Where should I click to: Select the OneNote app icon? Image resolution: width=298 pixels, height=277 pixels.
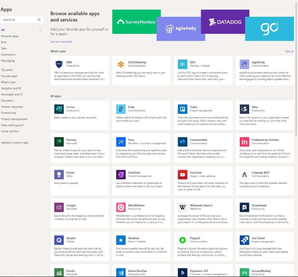[121, 175]
